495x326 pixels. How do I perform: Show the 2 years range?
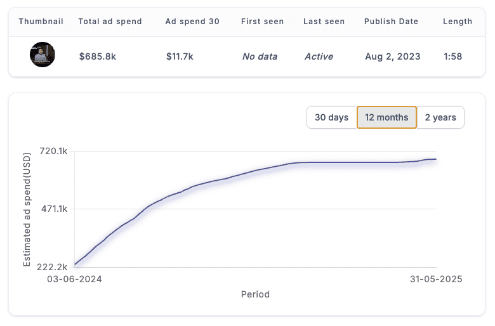coord(440,117)
